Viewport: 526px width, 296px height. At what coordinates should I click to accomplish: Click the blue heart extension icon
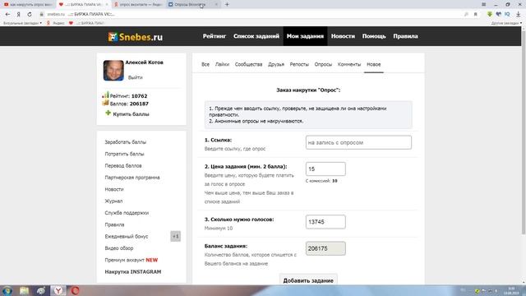click(499, 14)
